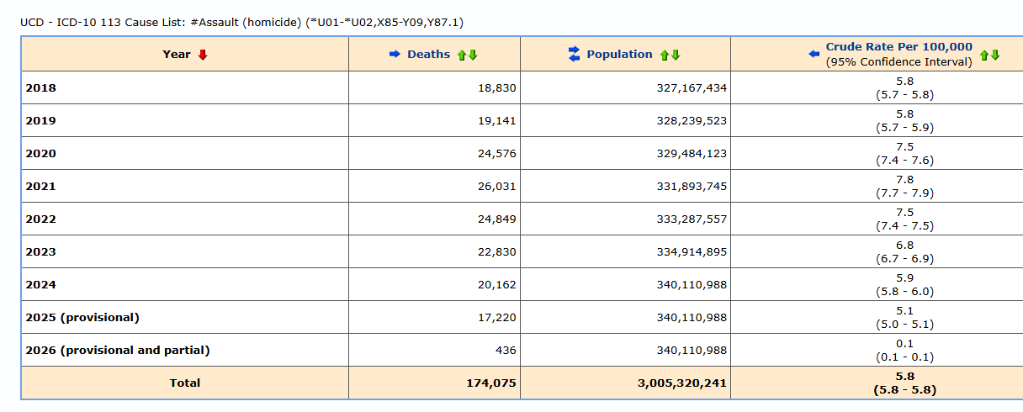1023x412 pixels.
Task: Click the 26,031 deaths cell
Action: (497, 187)
